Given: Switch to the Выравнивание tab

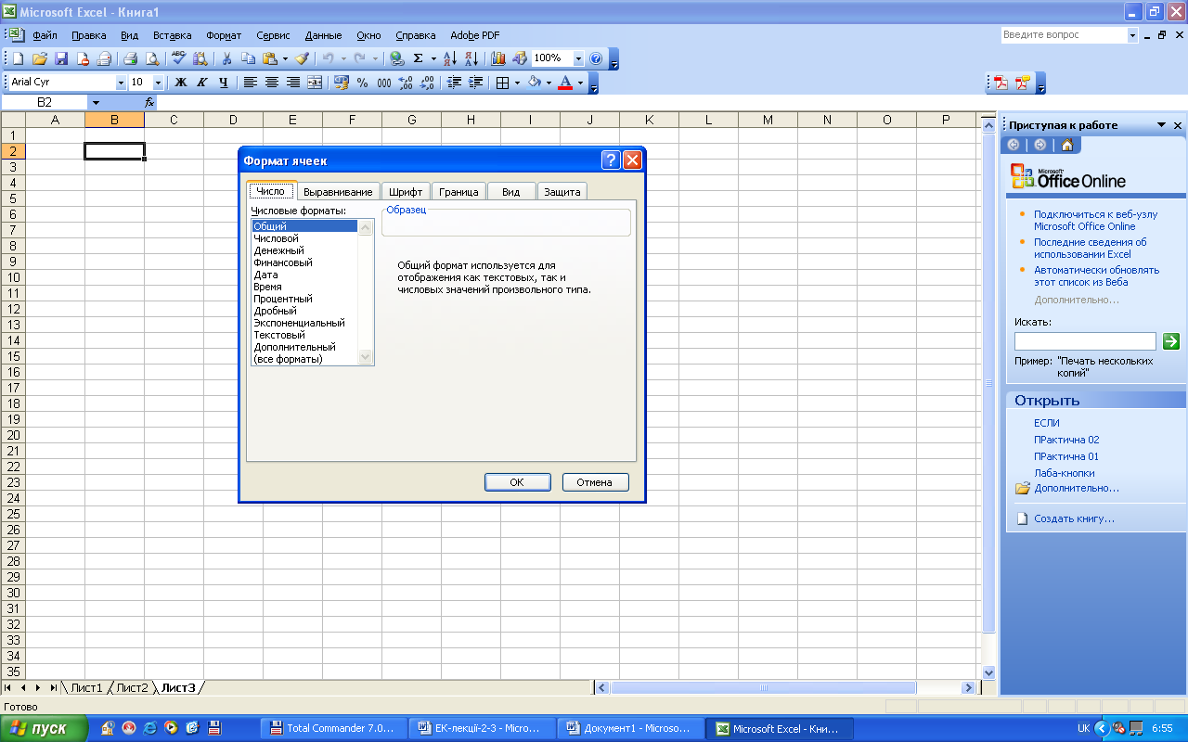Looking at the screenshot, I should click(338, 192).
